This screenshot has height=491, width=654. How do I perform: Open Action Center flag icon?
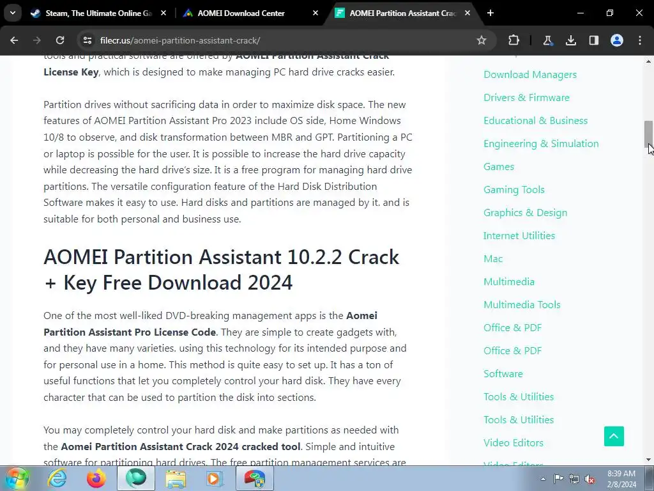[x=558, y=479]
